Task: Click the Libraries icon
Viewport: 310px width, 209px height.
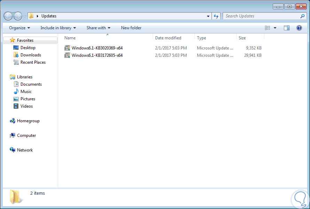Action: (13, 77)
